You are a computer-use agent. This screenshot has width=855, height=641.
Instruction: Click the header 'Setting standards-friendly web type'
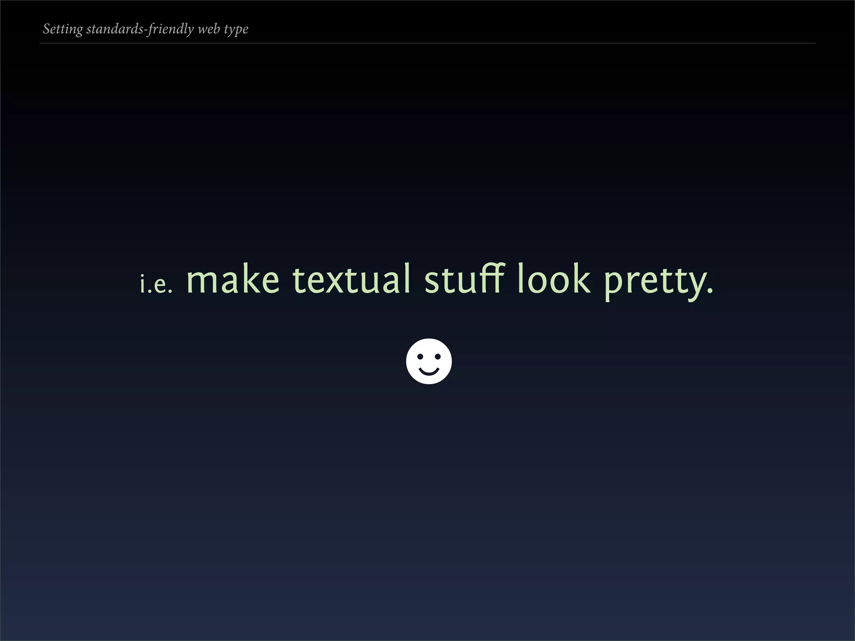coord(146,29)
